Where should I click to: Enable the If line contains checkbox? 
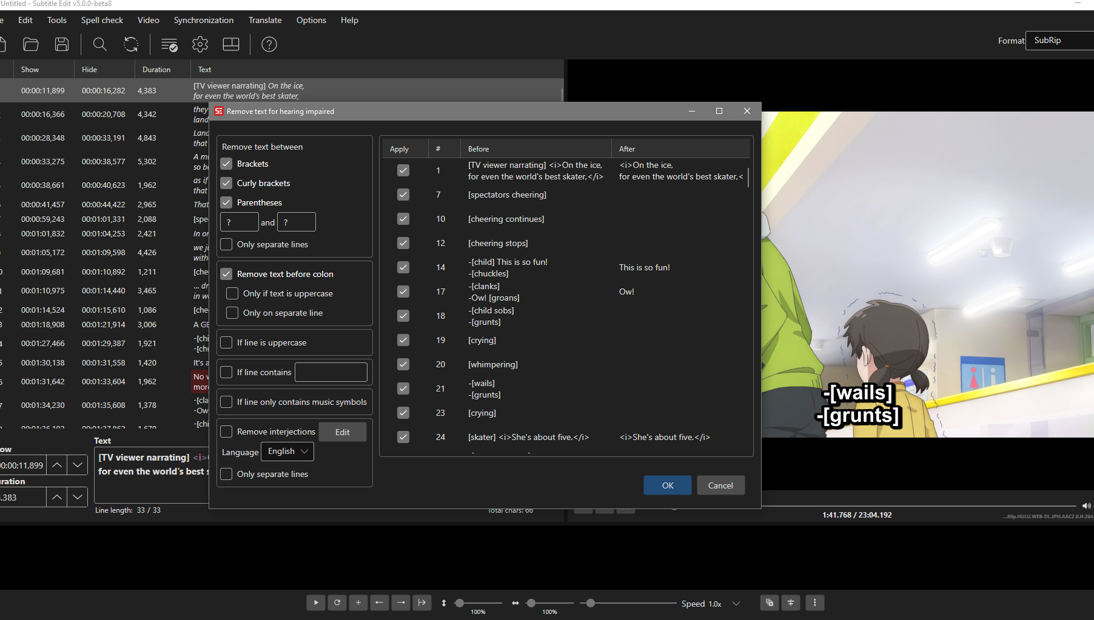226,372
